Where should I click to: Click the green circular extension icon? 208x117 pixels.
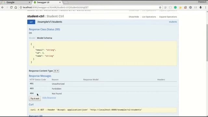175,7
